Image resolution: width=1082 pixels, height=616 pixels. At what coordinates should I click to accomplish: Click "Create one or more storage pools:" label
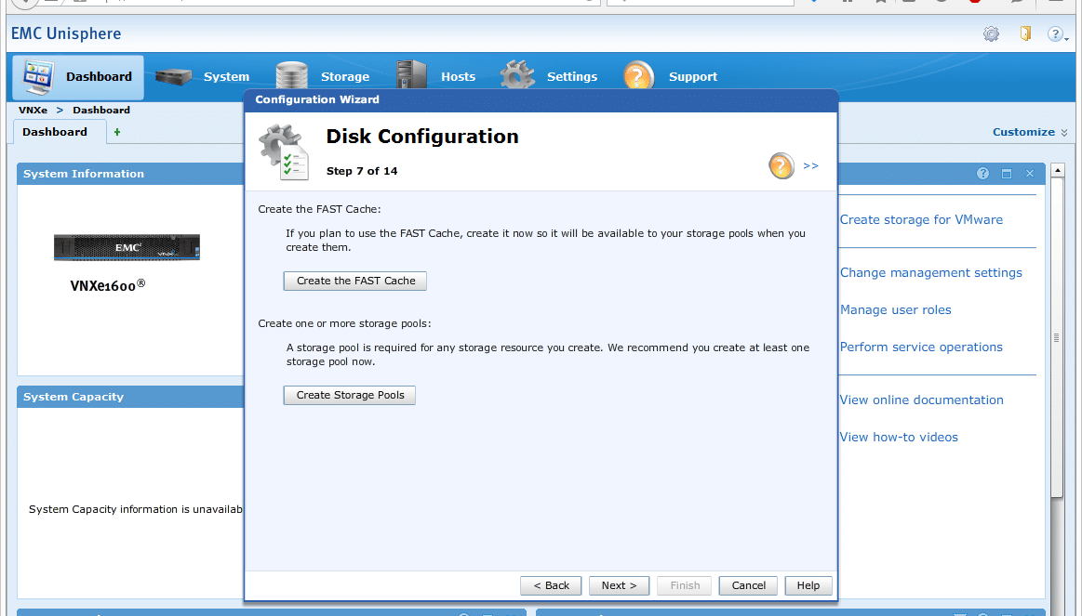(x=344, y=324)
